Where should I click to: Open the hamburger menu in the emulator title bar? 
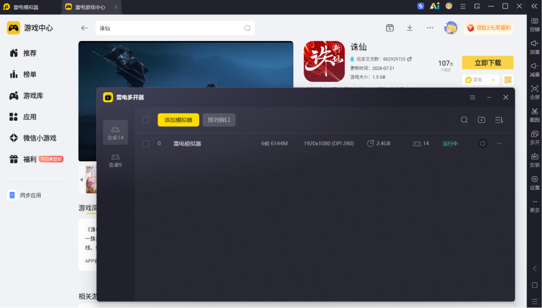tap(463, 6)
